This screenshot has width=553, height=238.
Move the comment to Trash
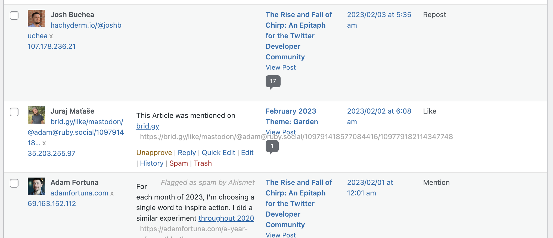click(203, 163)
